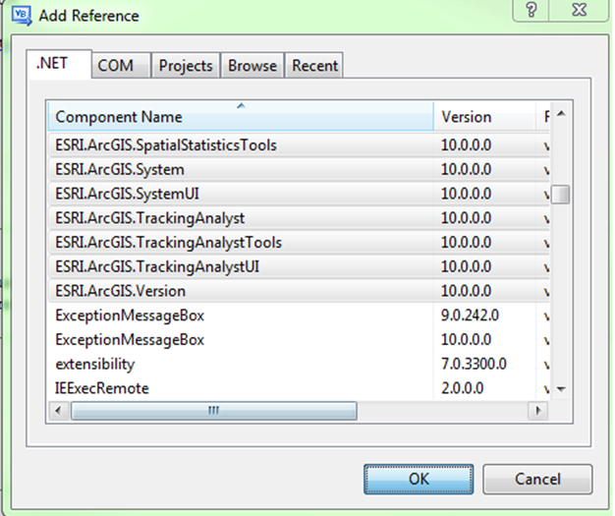Open the Recent tab
615x516 pixels.
point(314,66)
